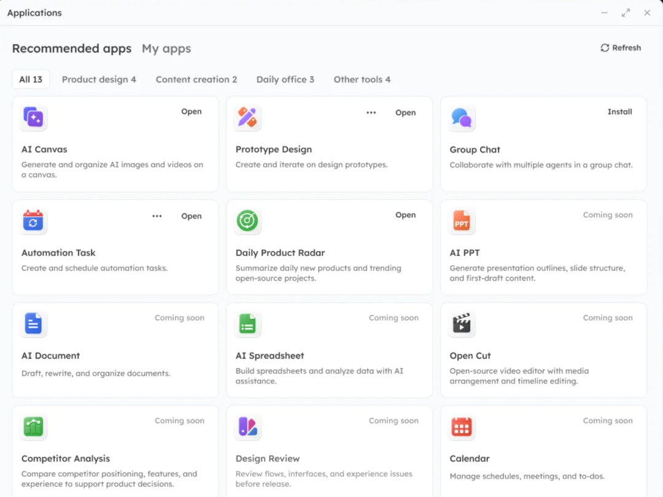Click the Daily Product Radar title

coord(280,253)
